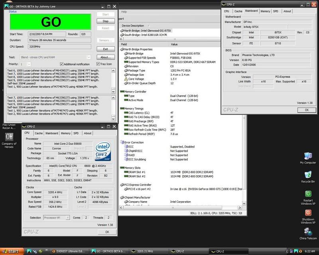Toggle the Additional notification checkbox
Image resolution: width=319 pixels, height=255 pixels.
point(61,64)
